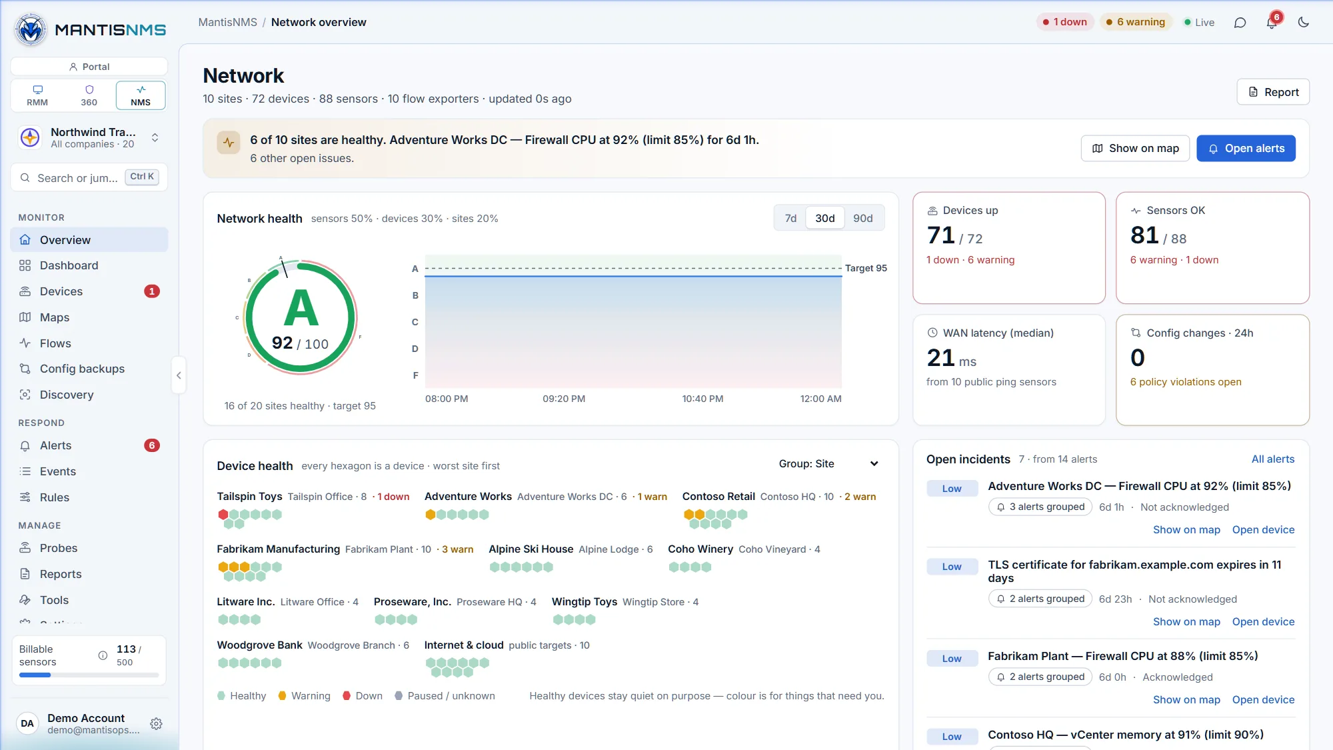Click the MantisNMS logo icon
This screenshot has width=1333, height=750.
coord(31,29)
